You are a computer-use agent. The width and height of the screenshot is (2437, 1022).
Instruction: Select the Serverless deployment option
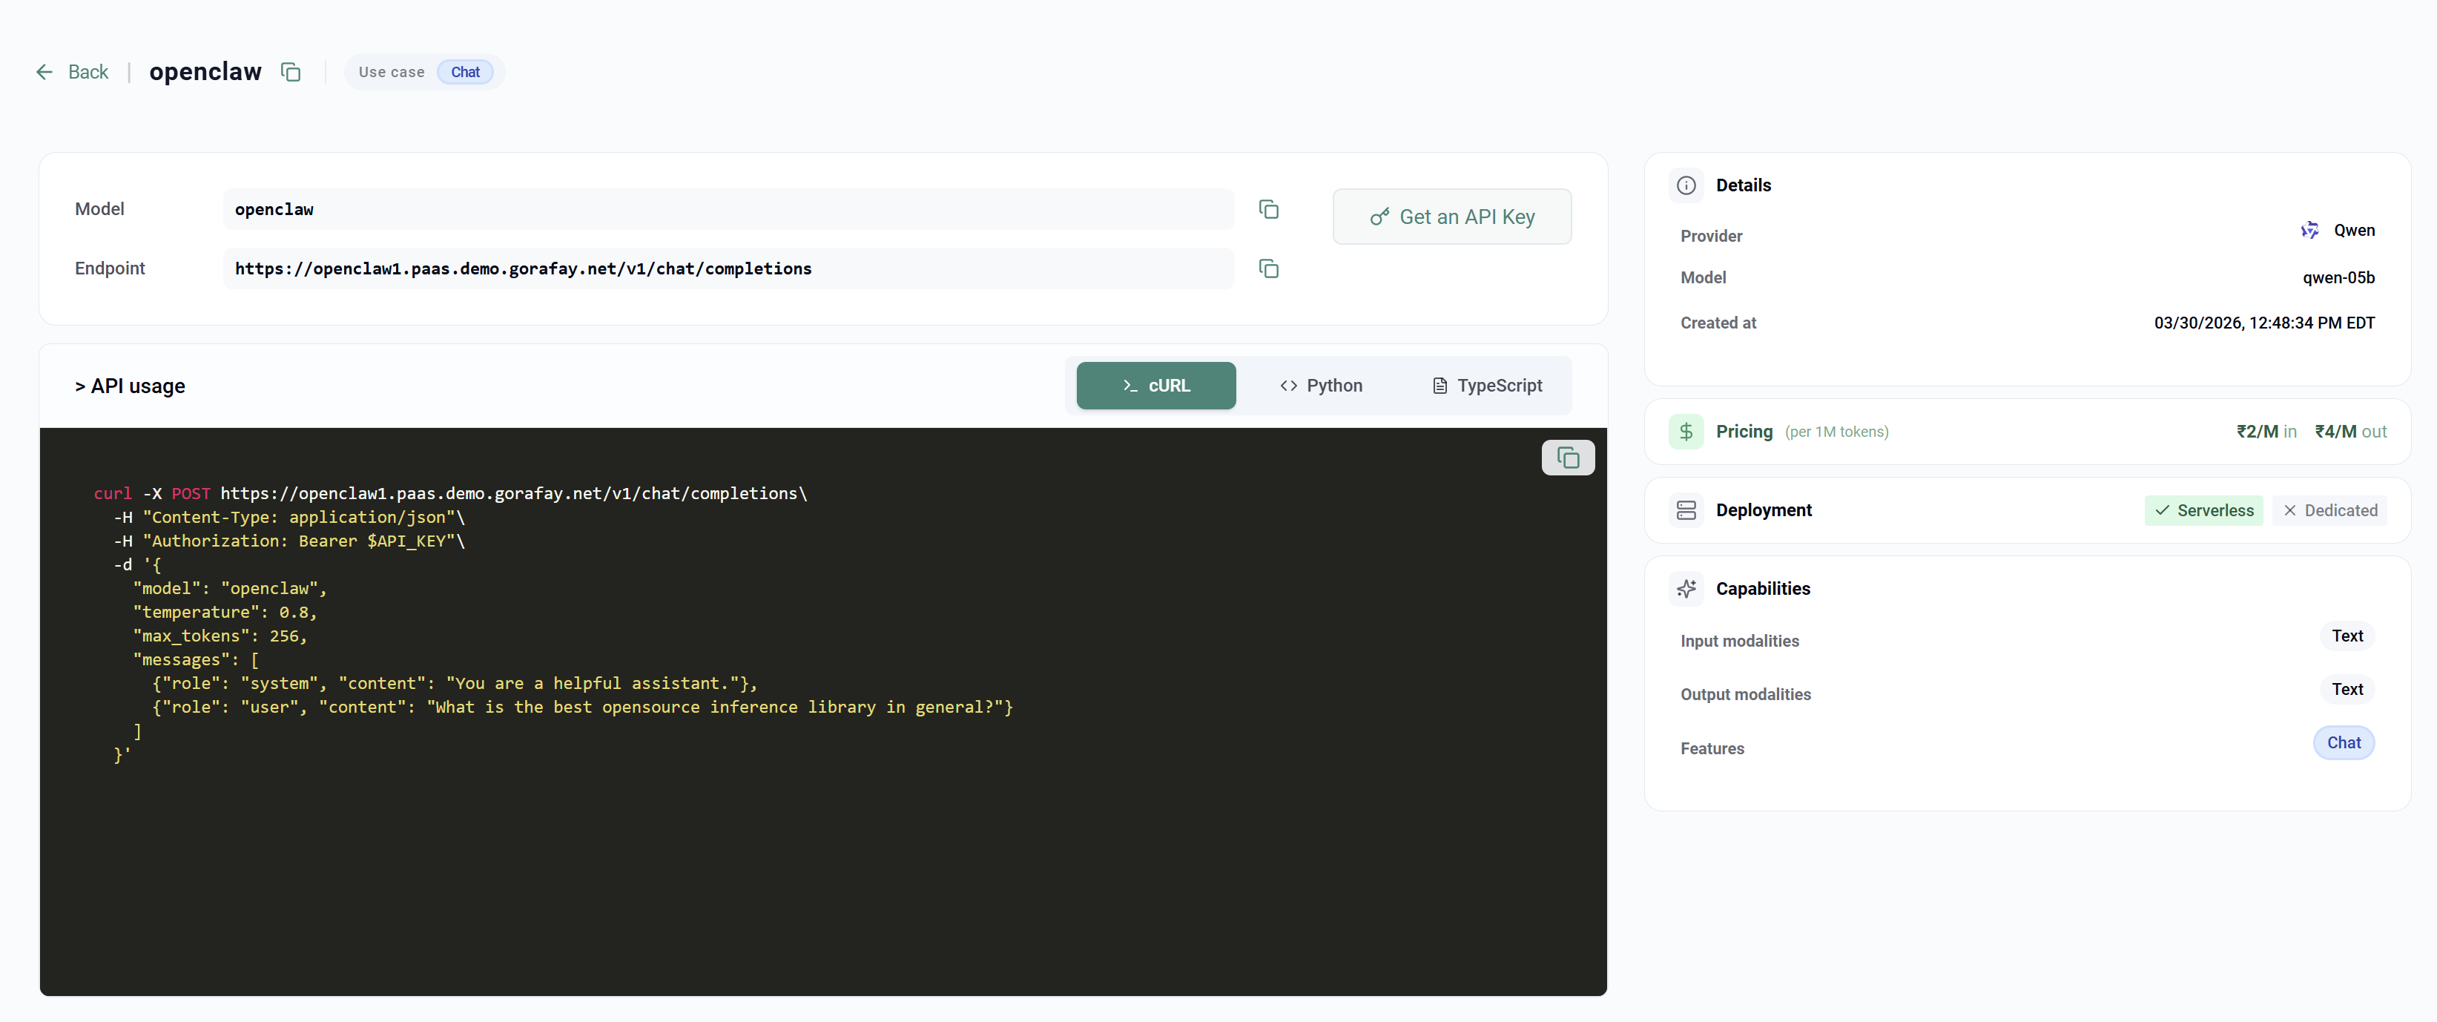coord(2203,510)
